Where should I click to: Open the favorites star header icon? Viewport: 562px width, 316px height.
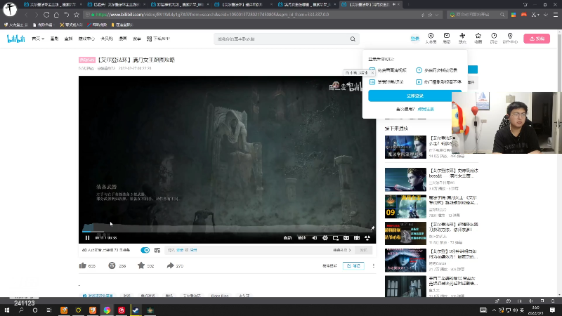coord(478,38)
